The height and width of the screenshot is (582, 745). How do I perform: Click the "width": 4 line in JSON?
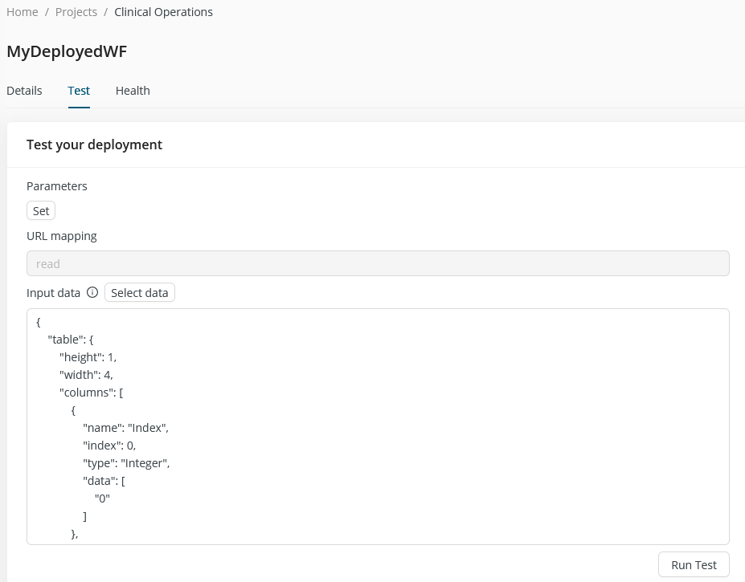(86, 375)
